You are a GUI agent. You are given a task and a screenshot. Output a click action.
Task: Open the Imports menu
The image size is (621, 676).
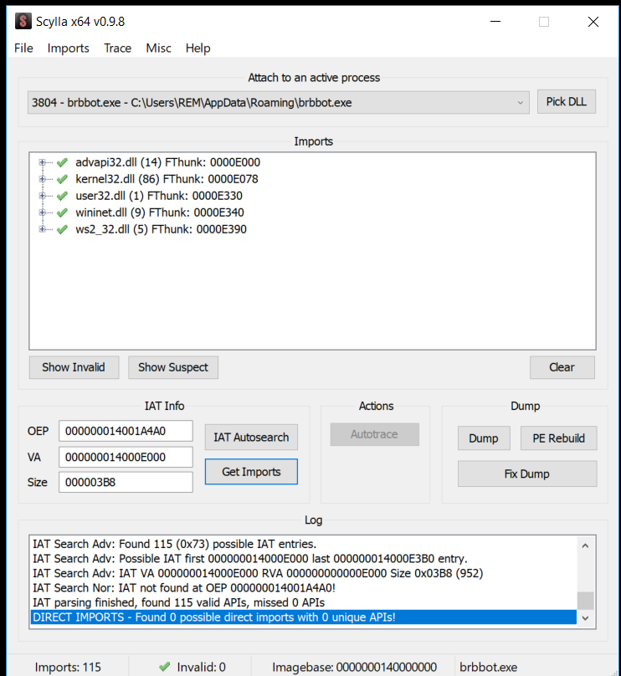[68, 49]
